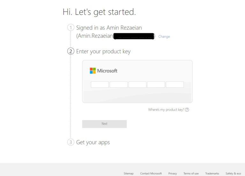The height and width of the screenshot is (176, 245).
Task: Activate the fourth product key box
Action: (x=156, y=85)
